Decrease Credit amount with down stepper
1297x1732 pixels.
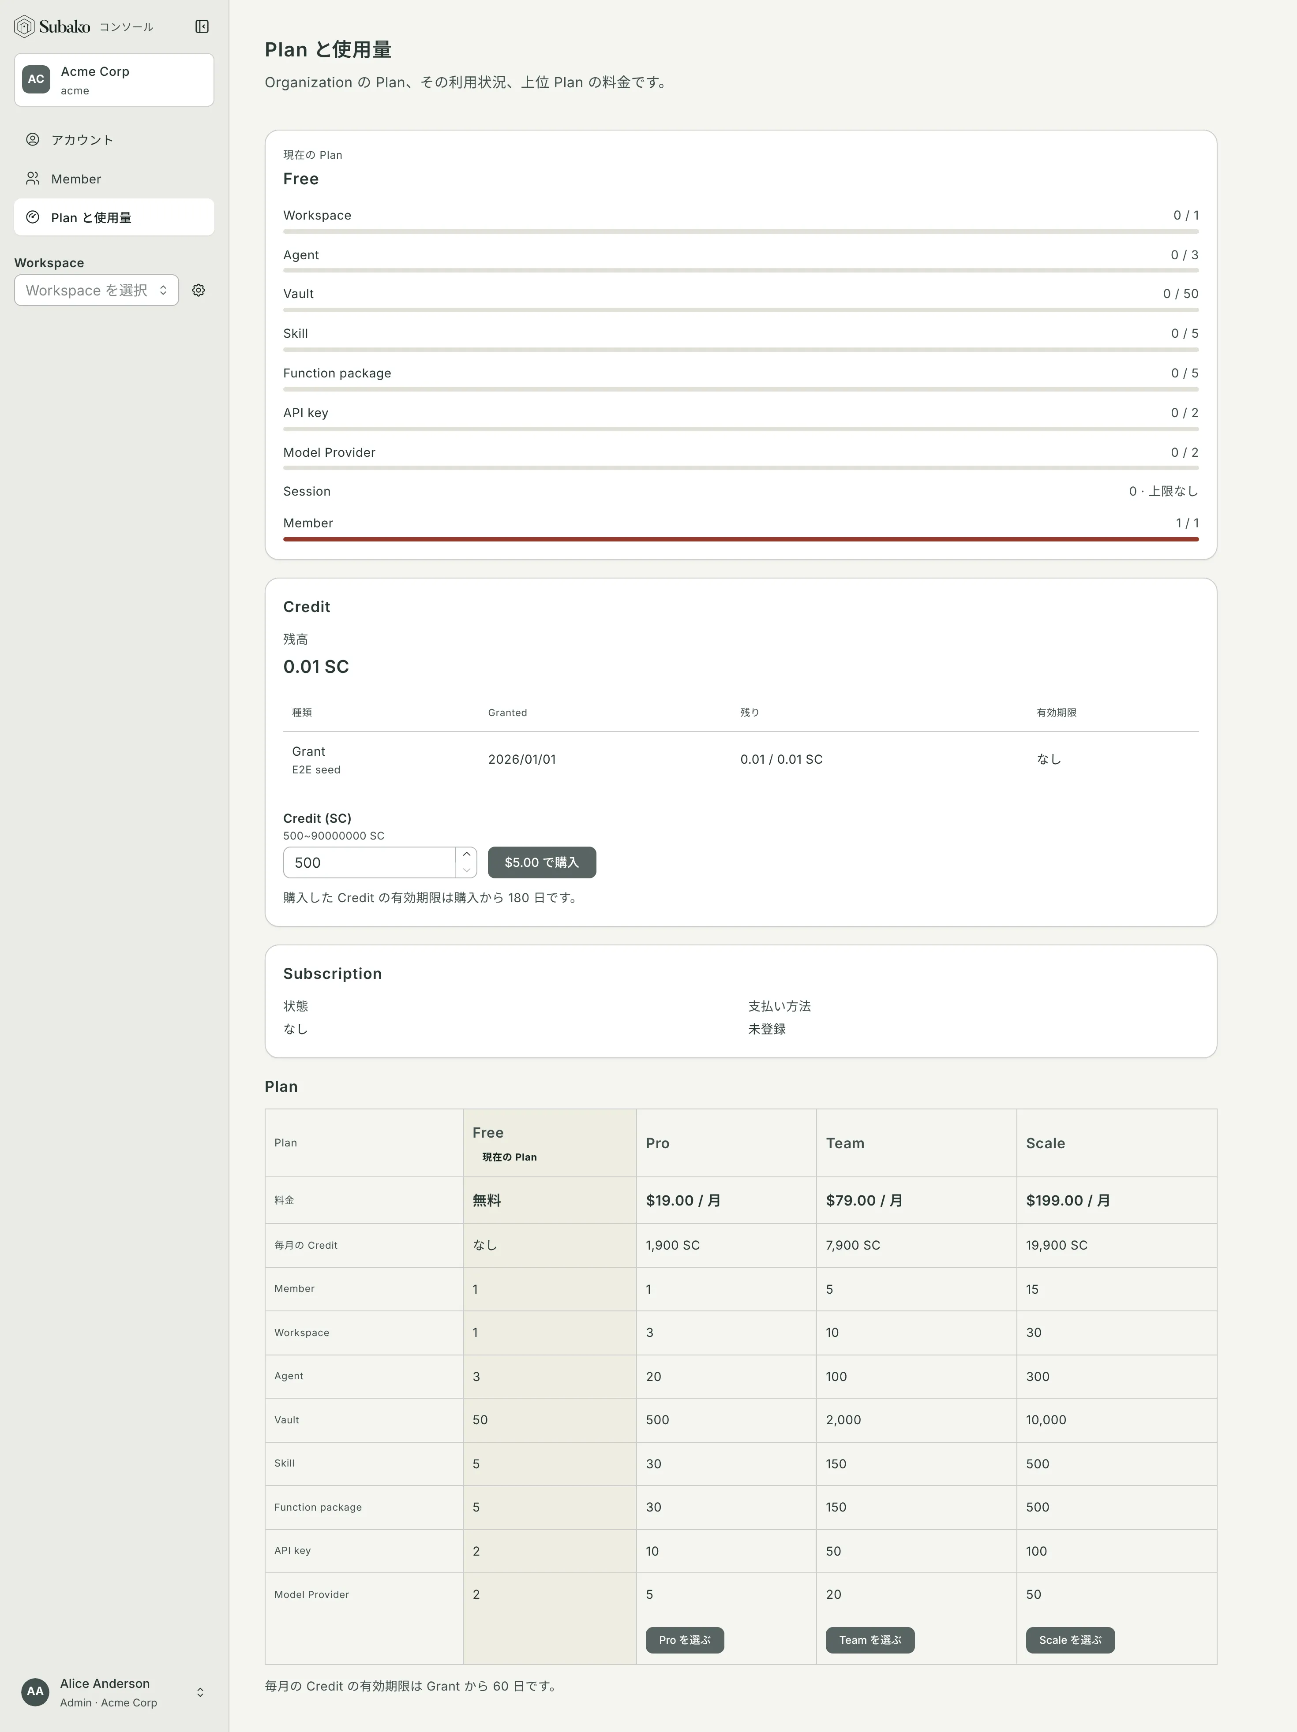point(467,870)
